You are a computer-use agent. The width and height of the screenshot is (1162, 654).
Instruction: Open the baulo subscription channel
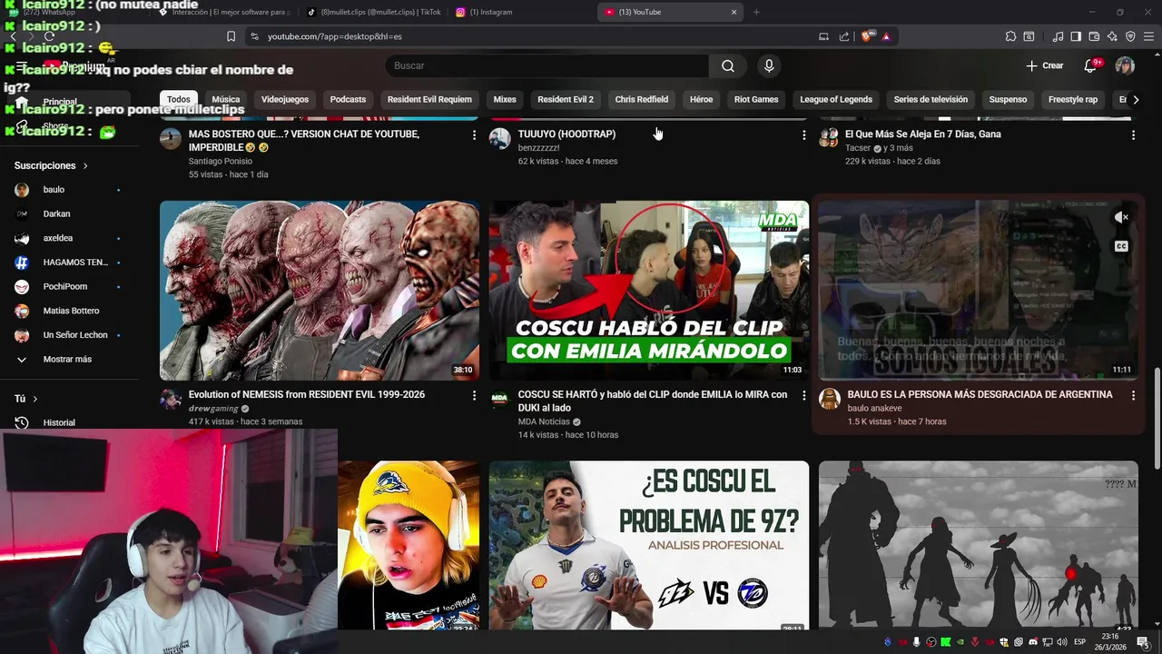tap(69, 190)
